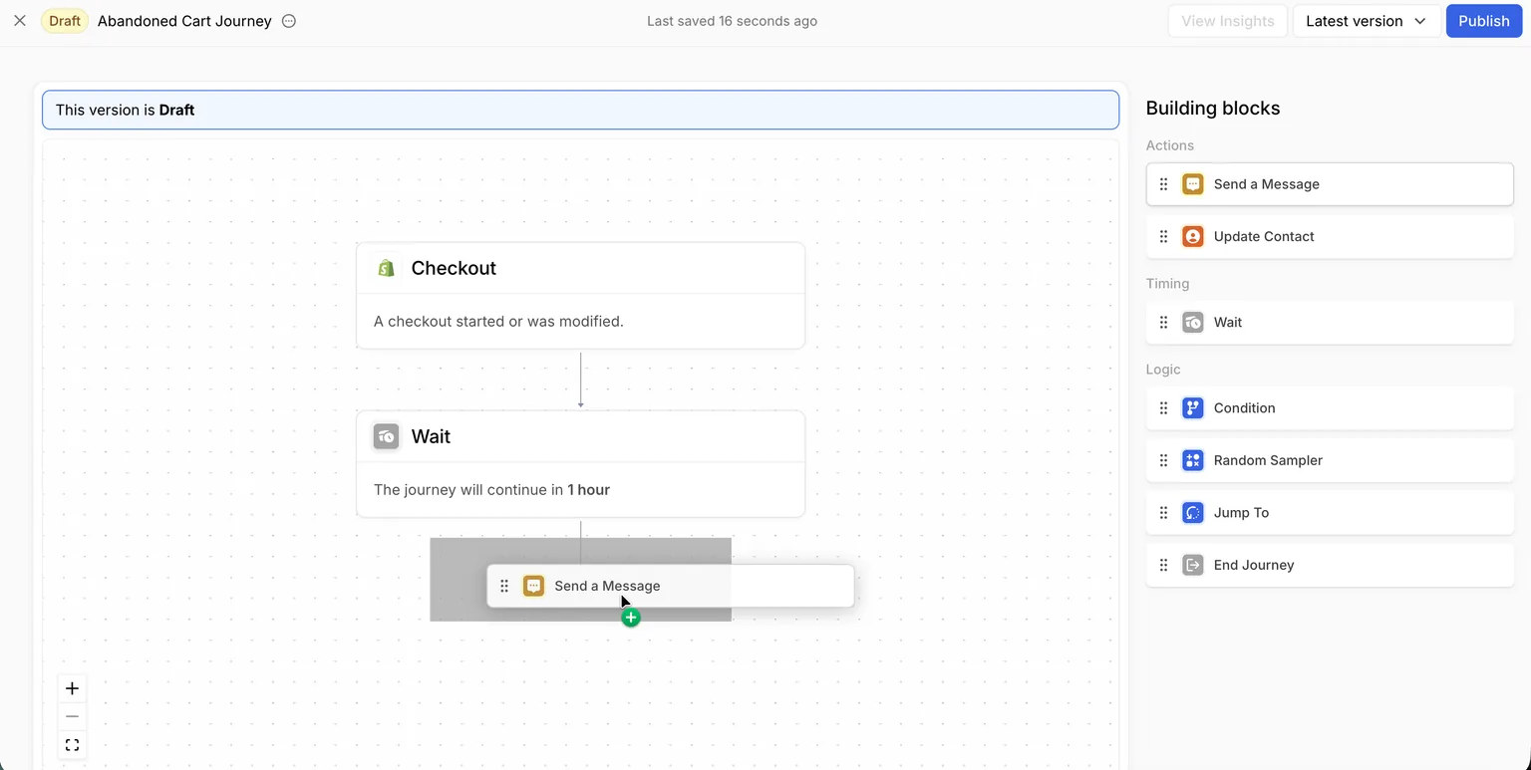Select the Checkout trigger node

click(580, 296)
